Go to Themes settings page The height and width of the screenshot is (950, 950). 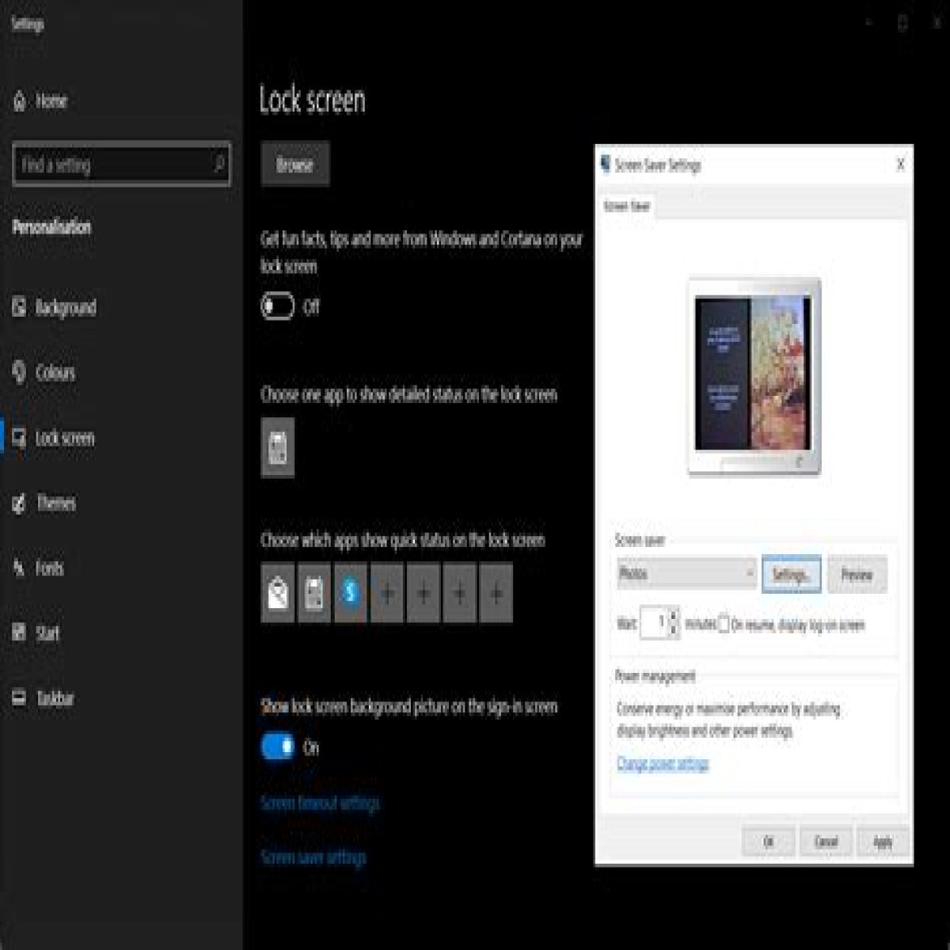coord(56,503)
